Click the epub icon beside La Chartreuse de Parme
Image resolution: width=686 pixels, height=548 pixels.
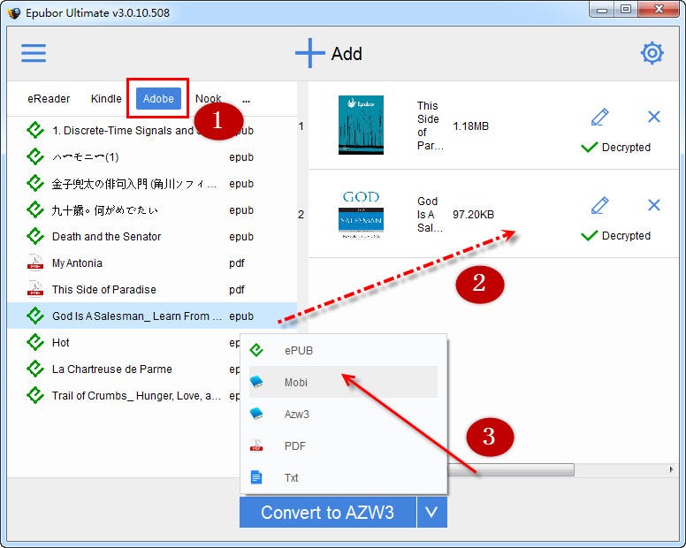click(35, 369)
